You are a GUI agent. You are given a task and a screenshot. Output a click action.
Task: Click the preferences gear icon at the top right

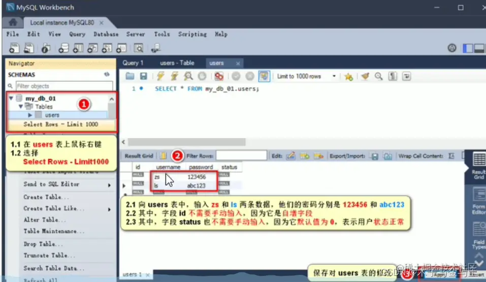pos(452,48)
